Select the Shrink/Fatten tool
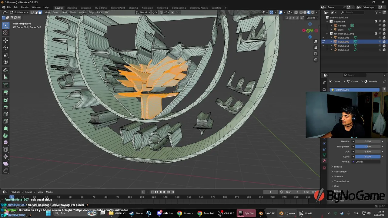This screenshot has height=218, width=388. pyautogui.click(x=5, y=157)
